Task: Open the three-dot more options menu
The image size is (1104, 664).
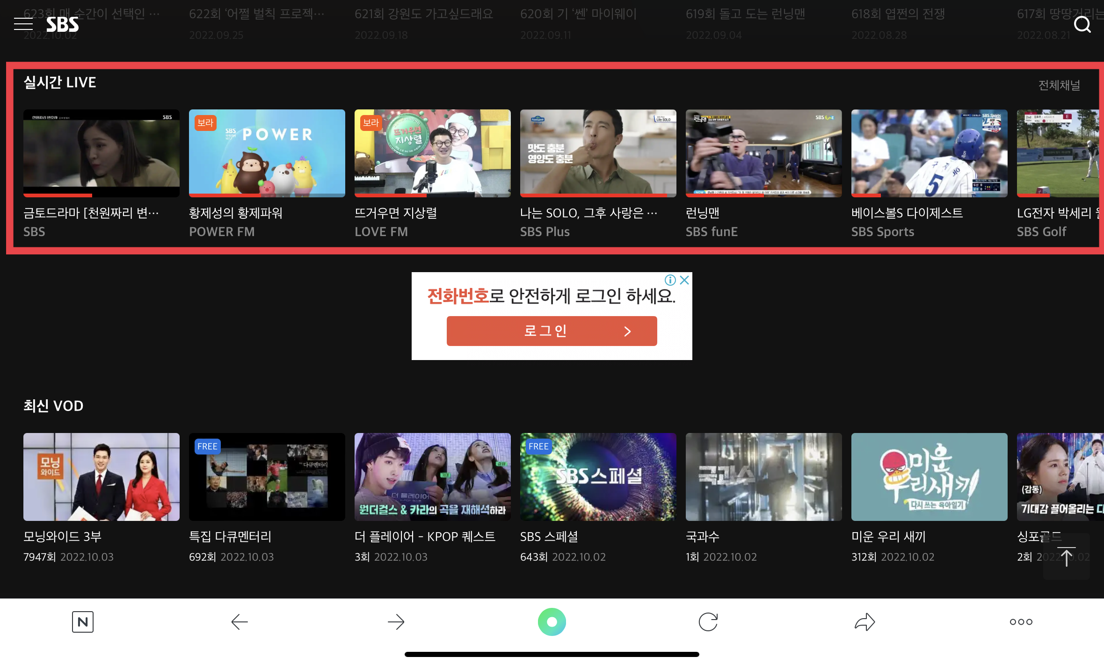Action: click(x=1021, y=622)
